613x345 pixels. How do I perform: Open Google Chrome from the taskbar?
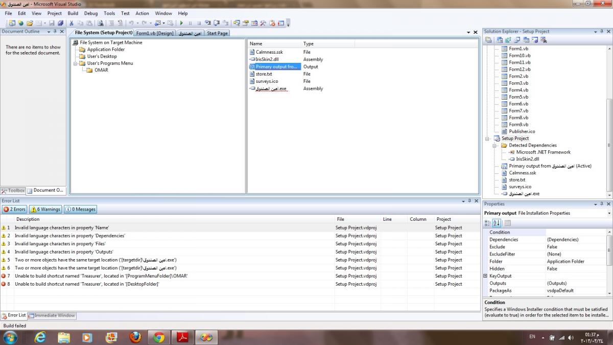(159, 337)
